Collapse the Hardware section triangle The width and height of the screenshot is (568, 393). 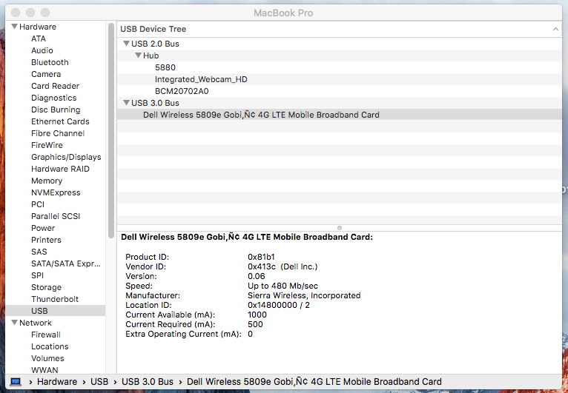tap(14, 27)
